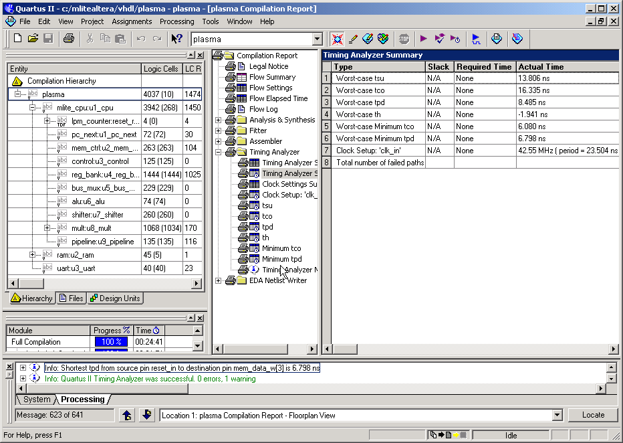The height and width of the screenshot is (443, 623).
Task: Click the Quartus document icon beside File menu
Action: [10, 21]
